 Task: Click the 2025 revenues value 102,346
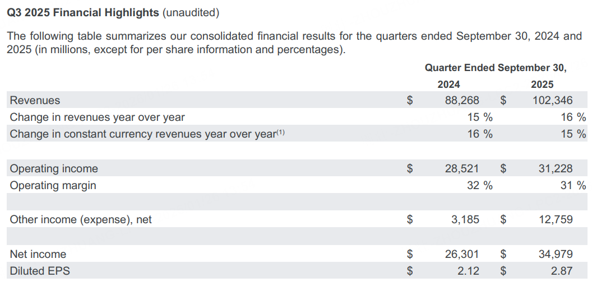point(552,101)
